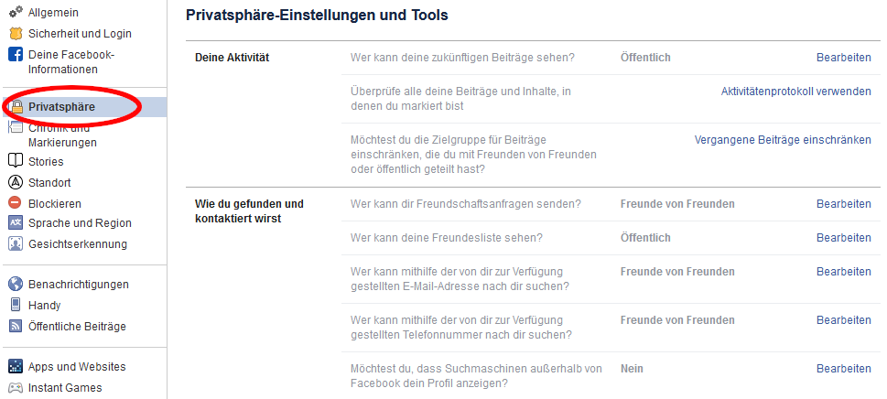The image size is (887, 399).
Task: Click the Apps und Websites icon
Action: click(x=15, y=367)
